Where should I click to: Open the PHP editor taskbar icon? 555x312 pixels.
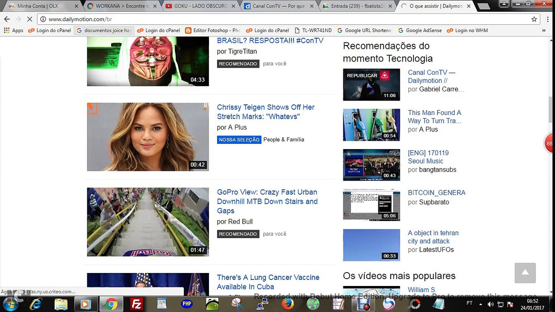(187, 304)
